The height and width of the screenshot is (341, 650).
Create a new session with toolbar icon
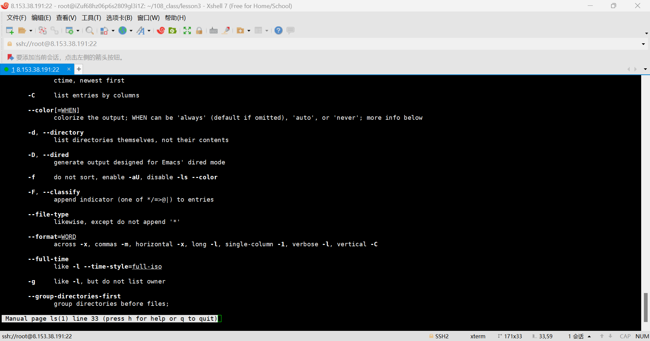click(x=10, y=31)
